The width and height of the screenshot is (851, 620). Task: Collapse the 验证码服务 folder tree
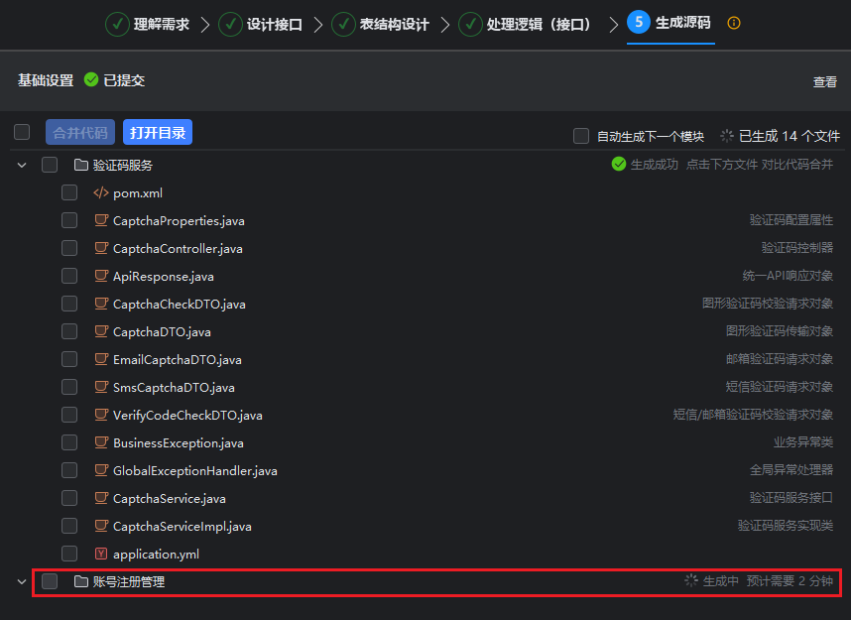(22, 165)
